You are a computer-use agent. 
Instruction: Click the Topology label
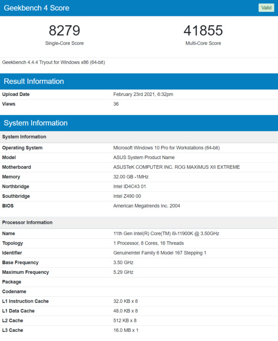point(12,243)
